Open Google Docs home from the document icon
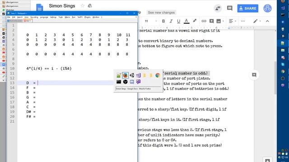Image resolution: width=289 pixels, height=162 pixels. tap(39, 8)
